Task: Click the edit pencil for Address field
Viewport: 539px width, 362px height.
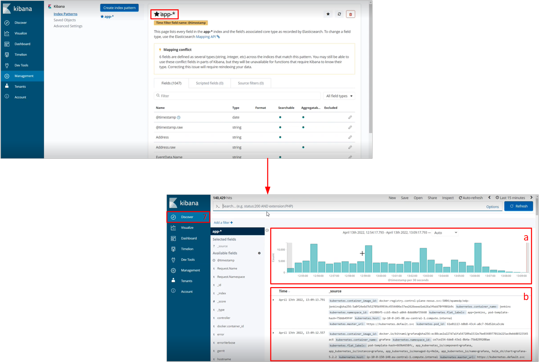Action: click(x=350, y=137)
